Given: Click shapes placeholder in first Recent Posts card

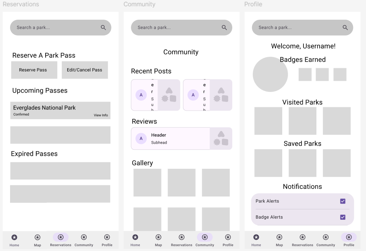Looking at the screenshot, I should pos(169,95).
